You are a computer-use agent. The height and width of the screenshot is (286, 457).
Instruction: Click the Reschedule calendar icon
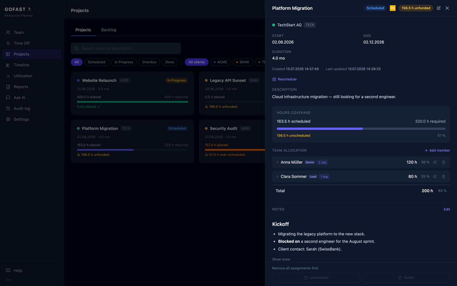point(274,79)
